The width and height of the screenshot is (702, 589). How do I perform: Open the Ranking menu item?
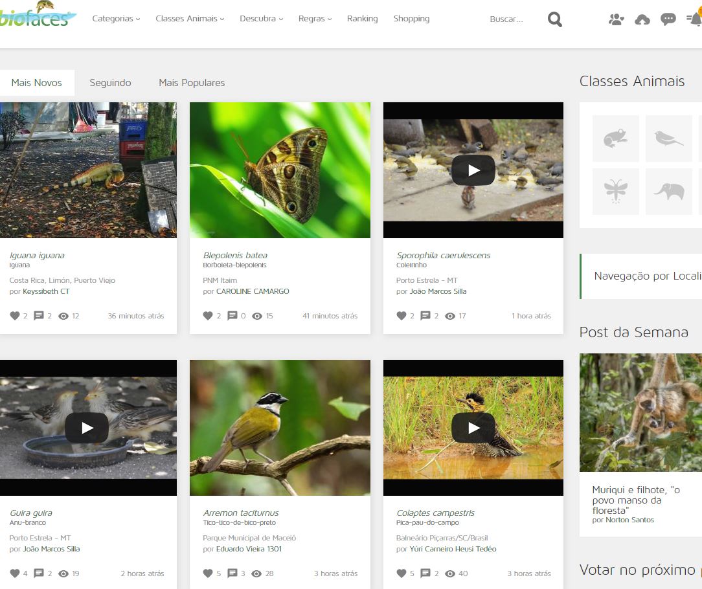pyautogui.click(x=362, y=19)
